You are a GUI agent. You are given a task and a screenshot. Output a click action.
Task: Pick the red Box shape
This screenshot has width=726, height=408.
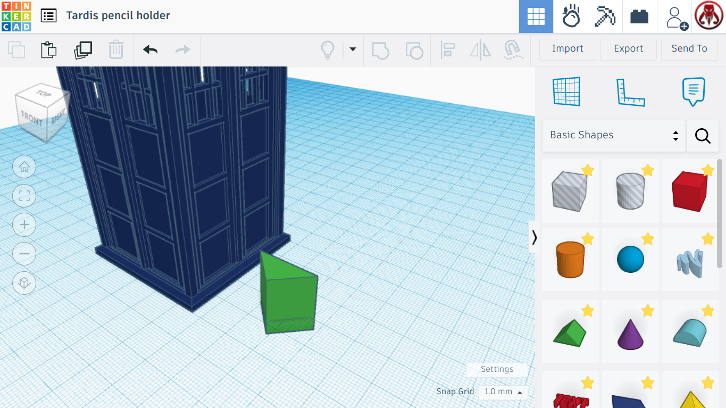click(690, 191)
